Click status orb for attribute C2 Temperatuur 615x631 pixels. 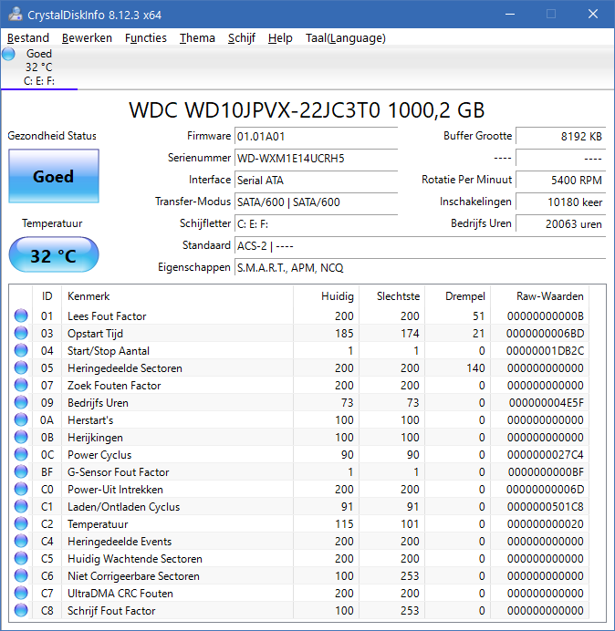(x=21, y=523)
